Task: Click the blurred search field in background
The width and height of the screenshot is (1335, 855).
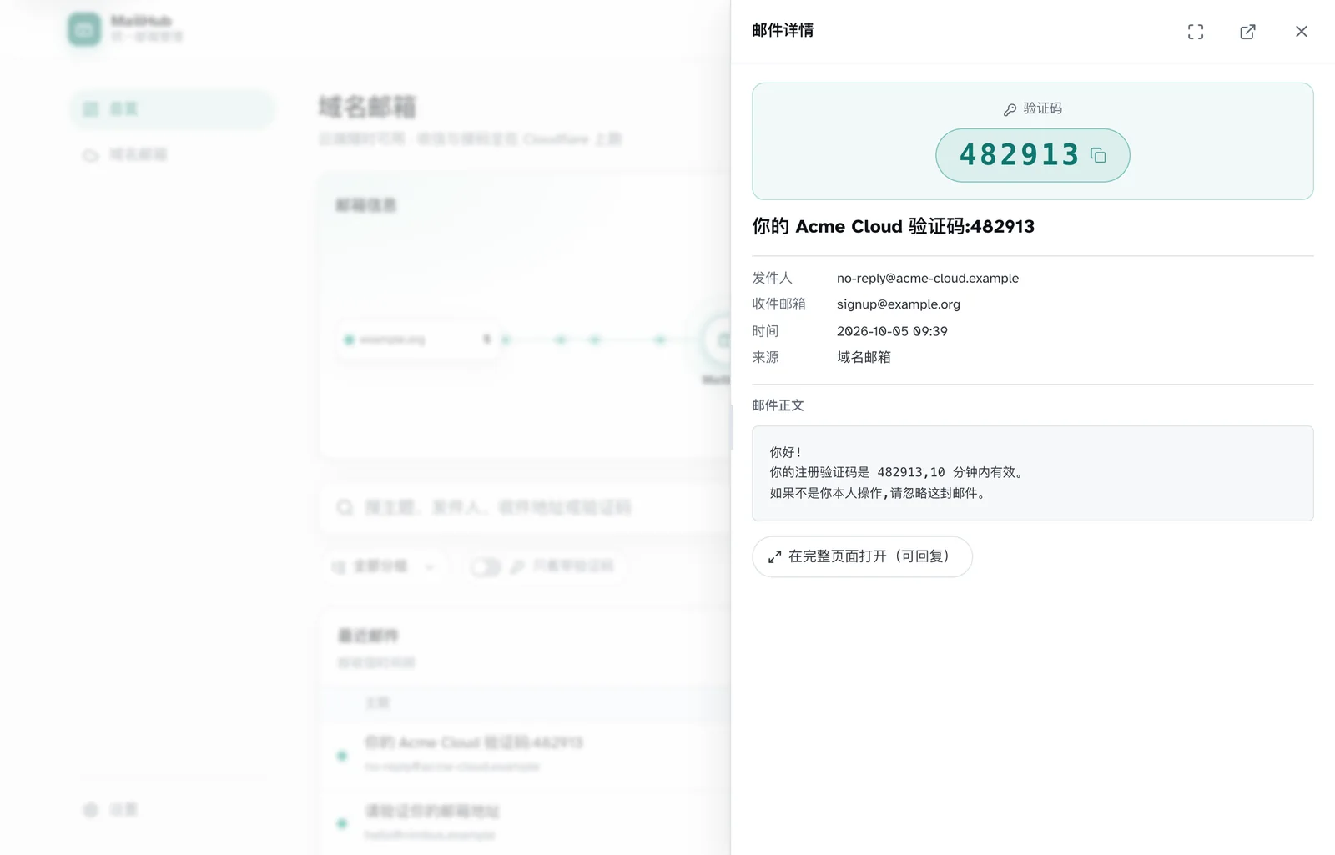Action: [526, 507]
